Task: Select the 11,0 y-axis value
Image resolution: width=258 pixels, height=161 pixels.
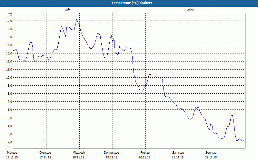Action: coord(9,69)
